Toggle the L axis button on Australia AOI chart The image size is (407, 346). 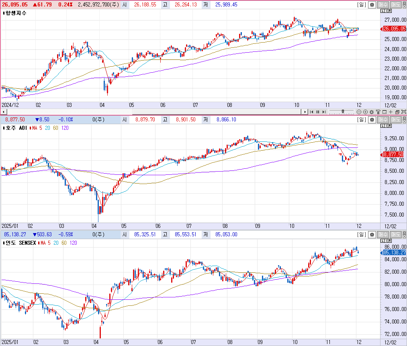point(382,126)
